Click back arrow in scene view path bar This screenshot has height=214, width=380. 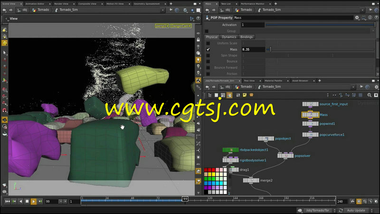pyautogui.click(x=4, y=10)
